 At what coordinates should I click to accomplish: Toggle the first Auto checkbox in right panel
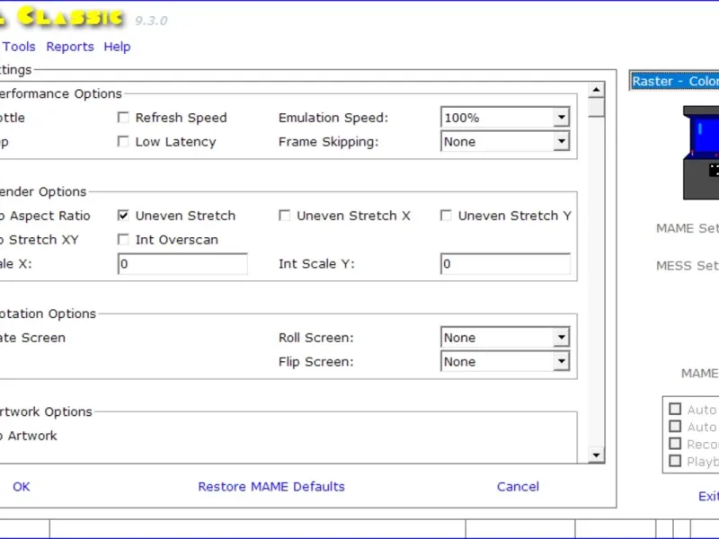pos(675,409)
